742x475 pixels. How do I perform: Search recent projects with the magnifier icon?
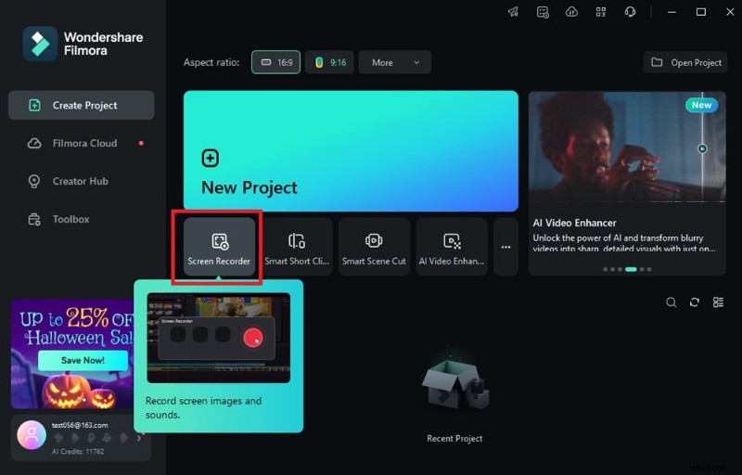672,302
